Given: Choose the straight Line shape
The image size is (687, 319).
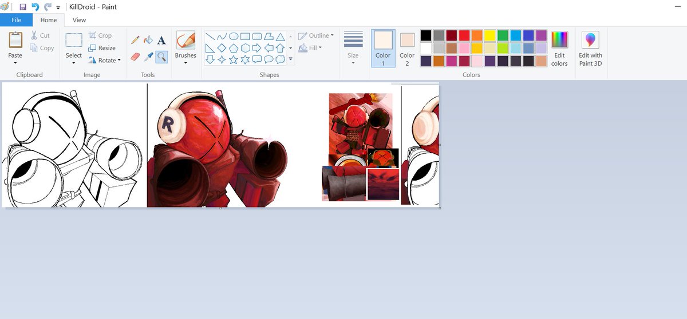Looking at the screenshot, I should click(x=210, y=36).
